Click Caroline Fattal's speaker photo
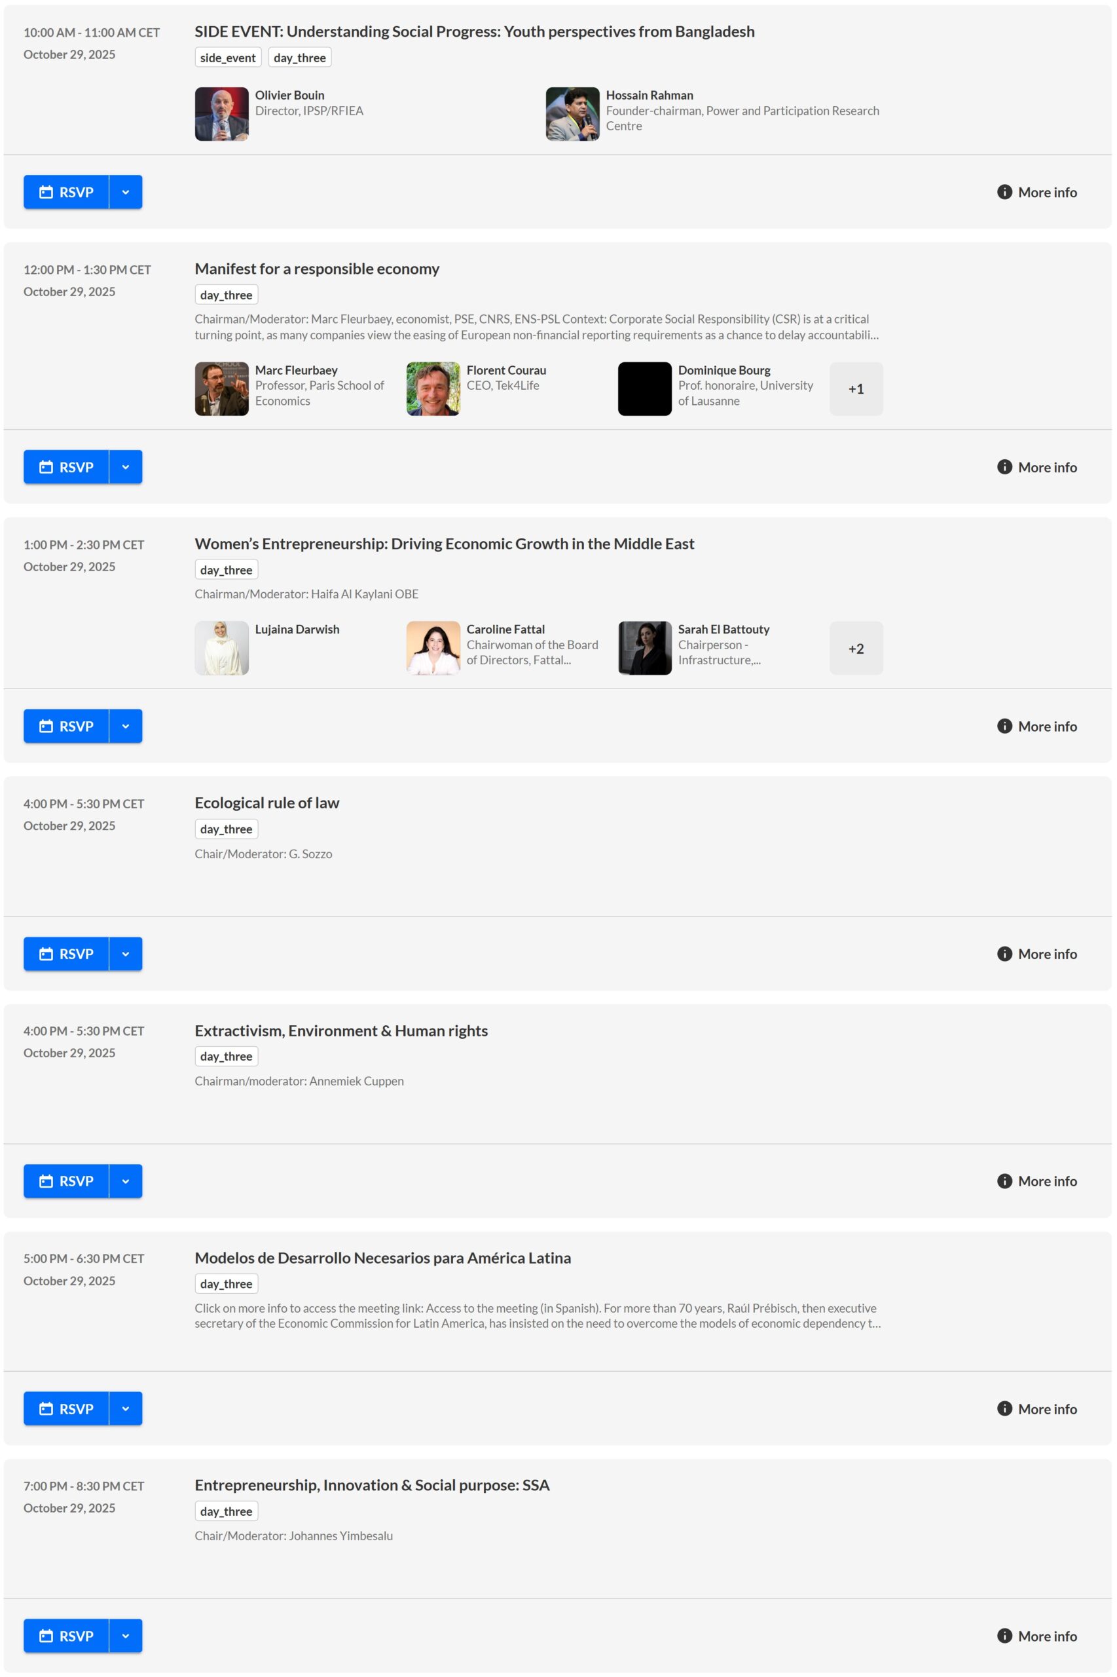 pyautogui.click(x=433, y=648)
